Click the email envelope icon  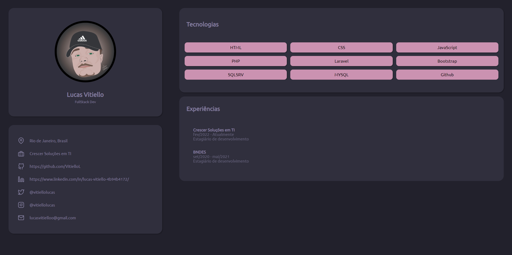(x=21, y=218)
